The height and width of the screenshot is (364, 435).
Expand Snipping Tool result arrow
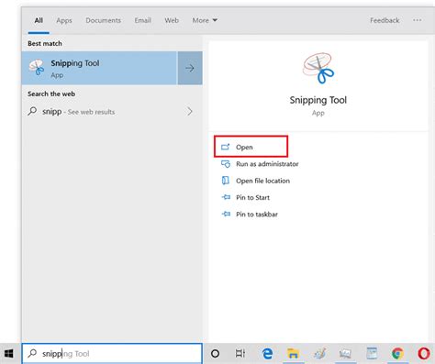coord(190,68)
